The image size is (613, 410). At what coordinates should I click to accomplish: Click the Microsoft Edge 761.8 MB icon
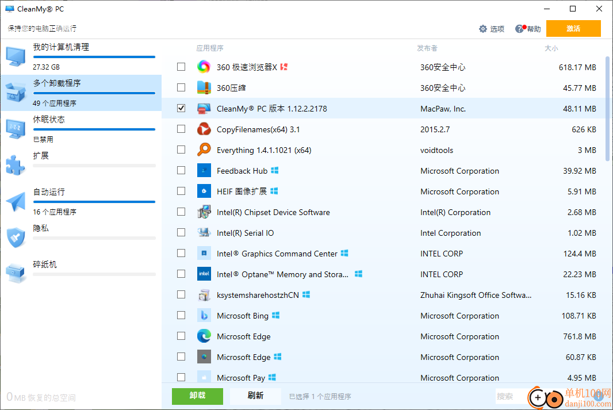pyautogui.click(x=204, y=336)
